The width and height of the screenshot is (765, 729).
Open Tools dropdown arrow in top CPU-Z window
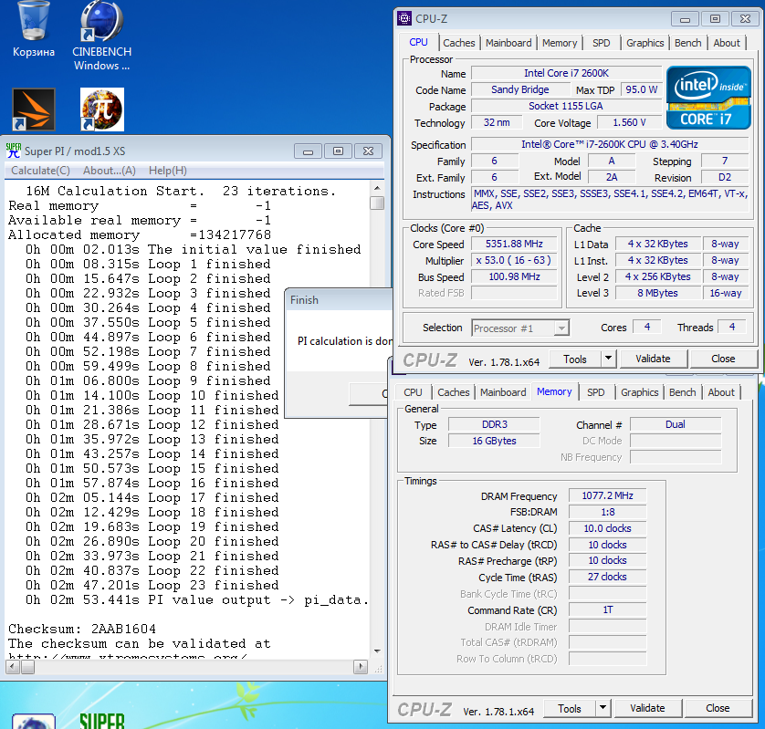coord(608,359)
